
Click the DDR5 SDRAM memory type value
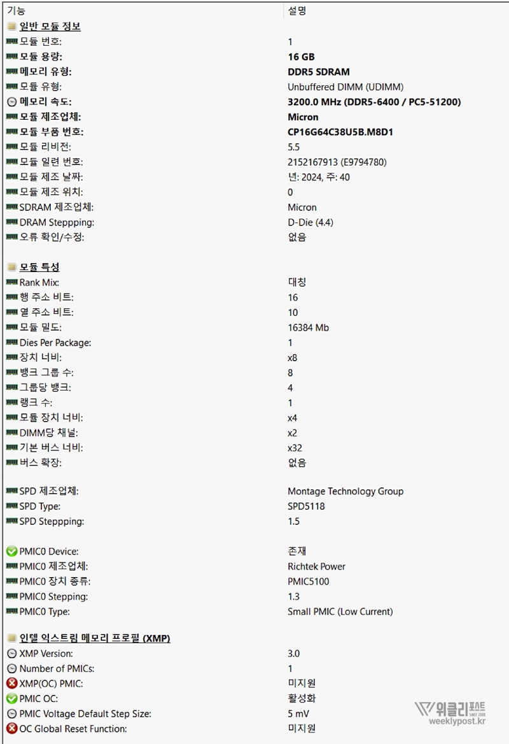pyautogui.click(x=319, y=72)
